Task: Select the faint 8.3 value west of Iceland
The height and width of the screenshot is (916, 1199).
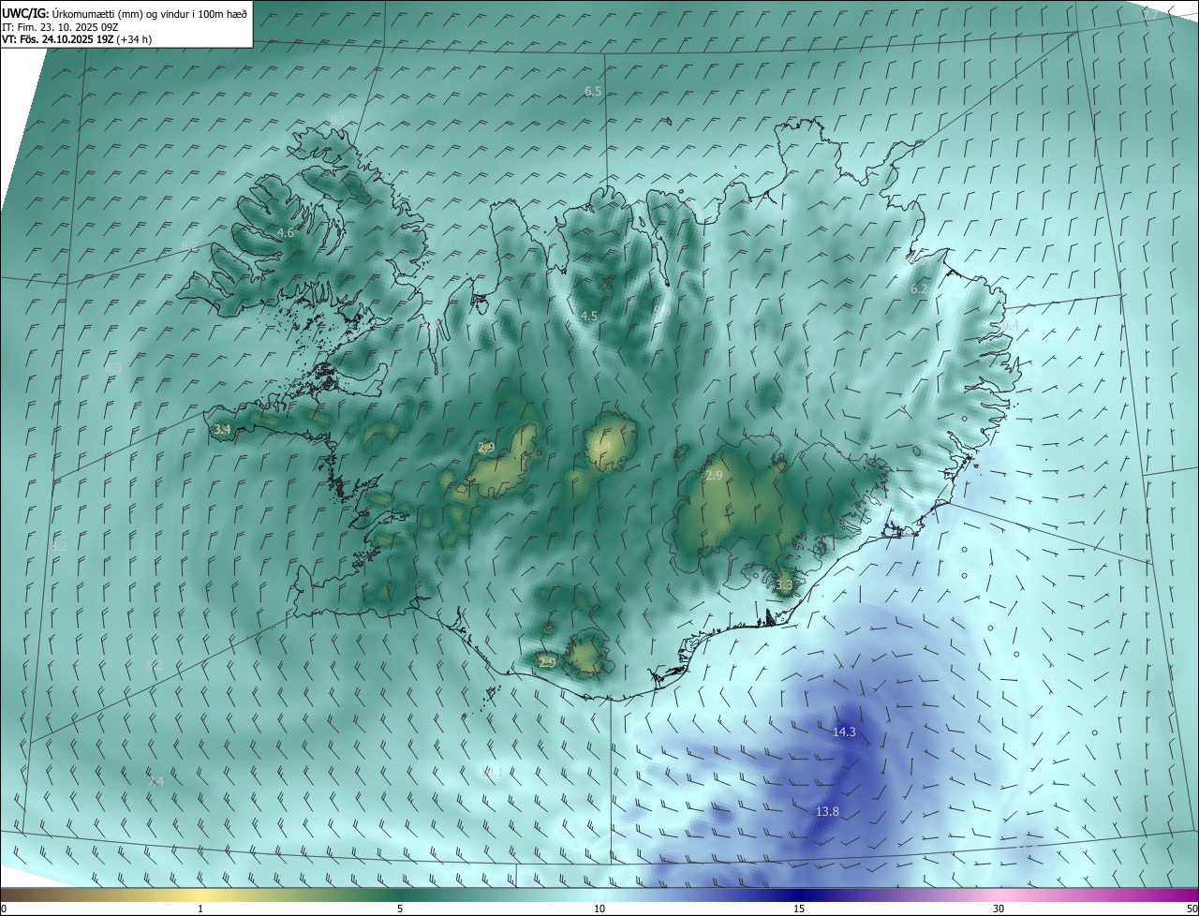Action: [x=114, y=366]
